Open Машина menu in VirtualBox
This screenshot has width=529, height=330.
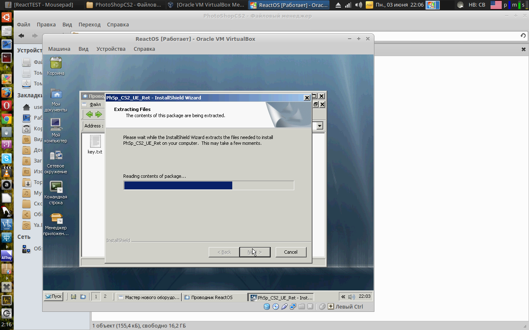point(59,49)
